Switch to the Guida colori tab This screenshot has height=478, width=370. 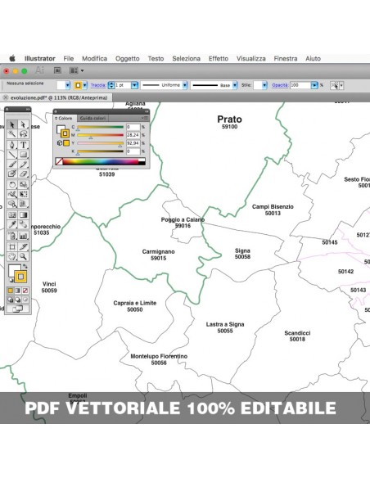[x=92, y=119]
